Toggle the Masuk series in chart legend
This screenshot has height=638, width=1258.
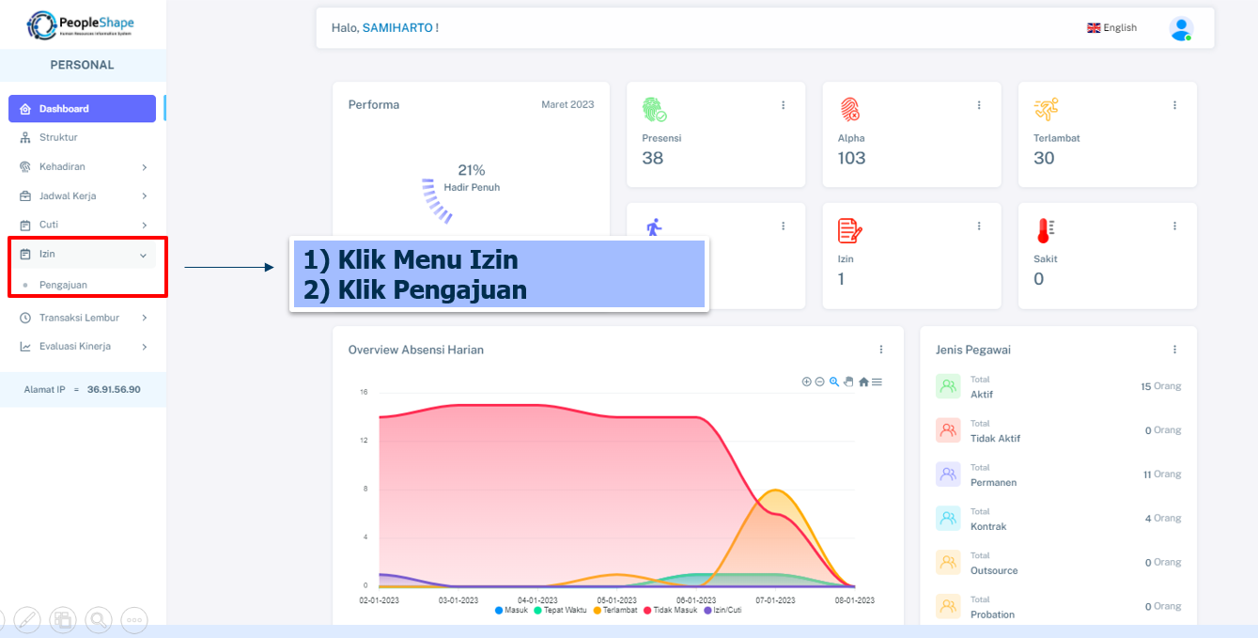click(511, 610)
